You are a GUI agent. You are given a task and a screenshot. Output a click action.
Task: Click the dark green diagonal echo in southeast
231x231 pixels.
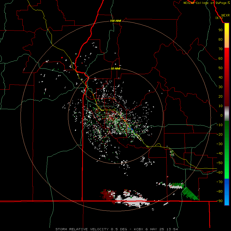pyautogui.click(x=190, y=194)
